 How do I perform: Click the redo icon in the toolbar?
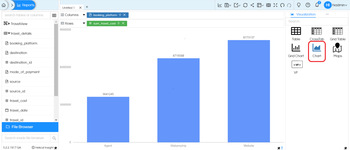click(289, 5)
